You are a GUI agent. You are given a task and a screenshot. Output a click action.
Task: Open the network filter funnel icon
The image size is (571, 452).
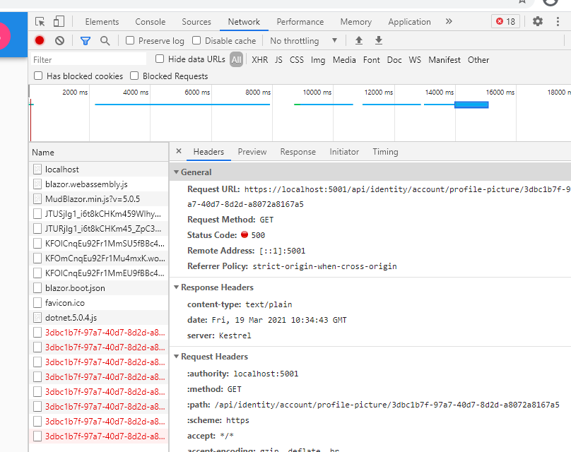pos(85,40)
